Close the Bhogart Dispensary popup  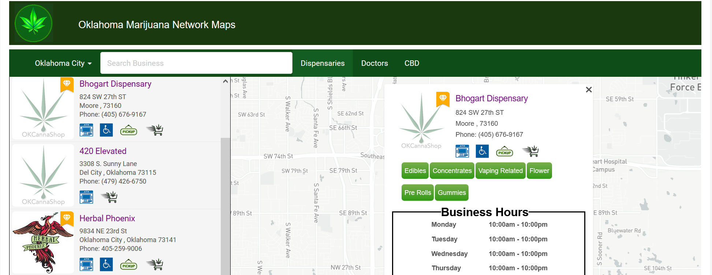tap(589, 90)
